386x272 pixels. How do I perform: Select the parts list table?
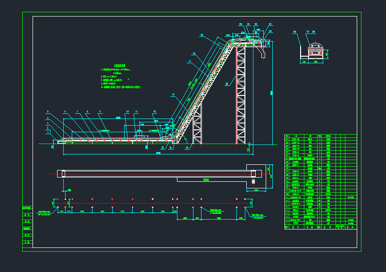320,182
